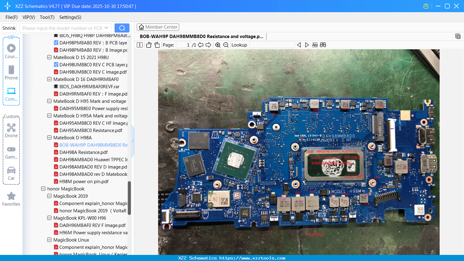The image size is (464, 261).
Task: Open DA0H95MB8E0 Power supply file
Action: pos(91,108)
